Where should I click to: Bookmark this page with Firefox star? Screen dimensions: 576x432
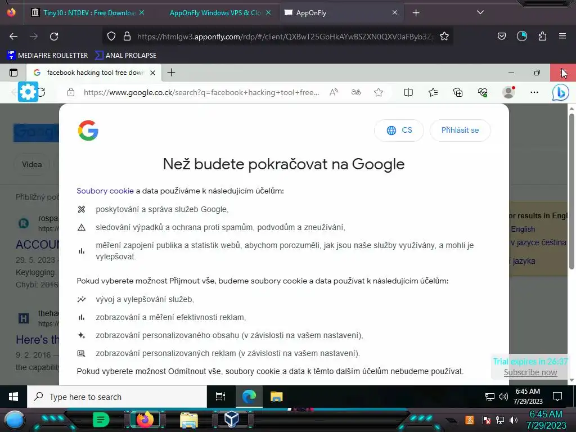[x=444, y=37]
